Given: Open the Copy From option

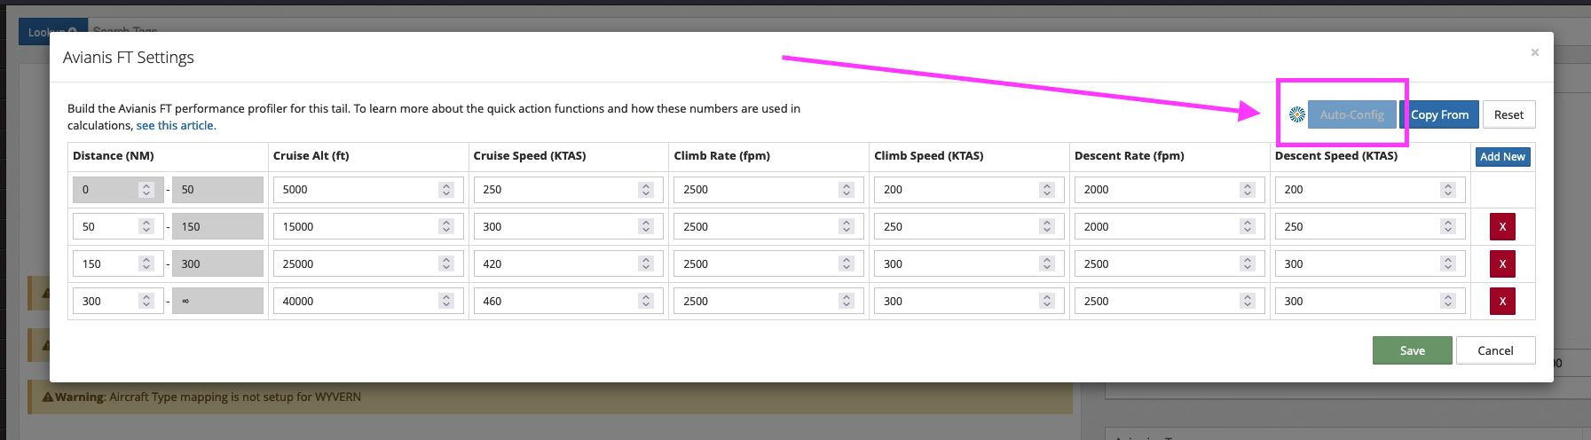Looking at the screenshot, I should [1439, 114].
